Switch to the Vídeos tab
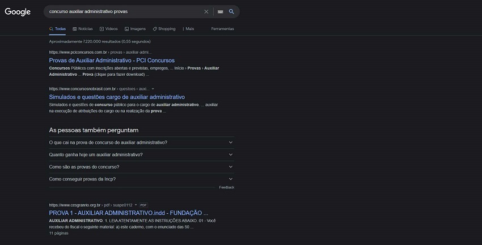This screenshot has width=482, height=245. pyautogui.click(x=109, y=29)
